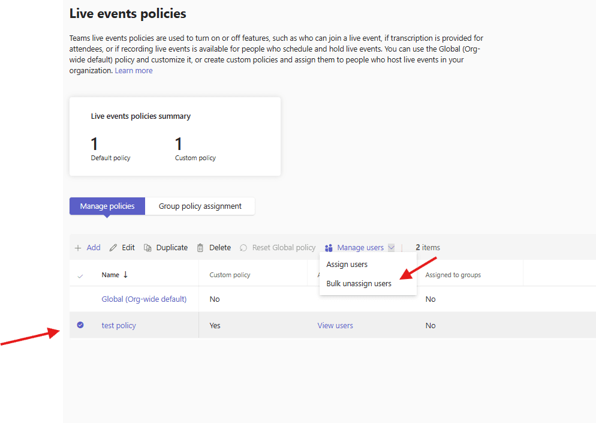Click the Duplicate policy icon

pos(148,248)
